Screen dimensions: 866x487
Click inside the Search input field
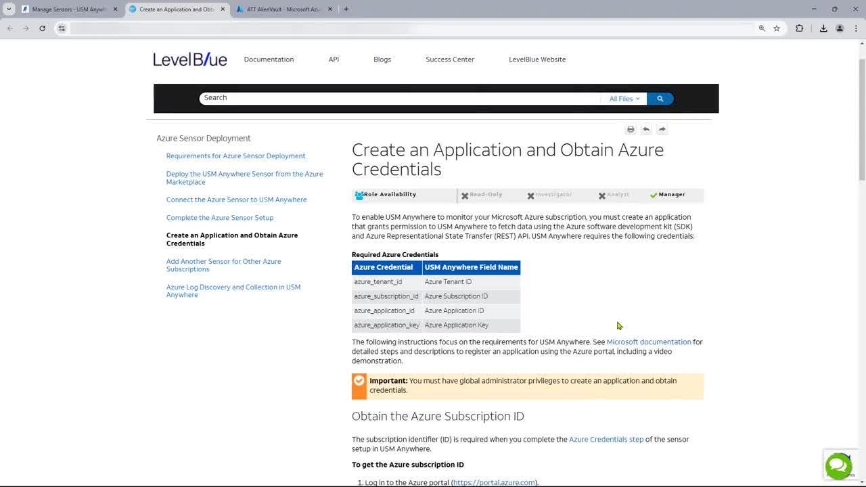[x=399, y=98]
